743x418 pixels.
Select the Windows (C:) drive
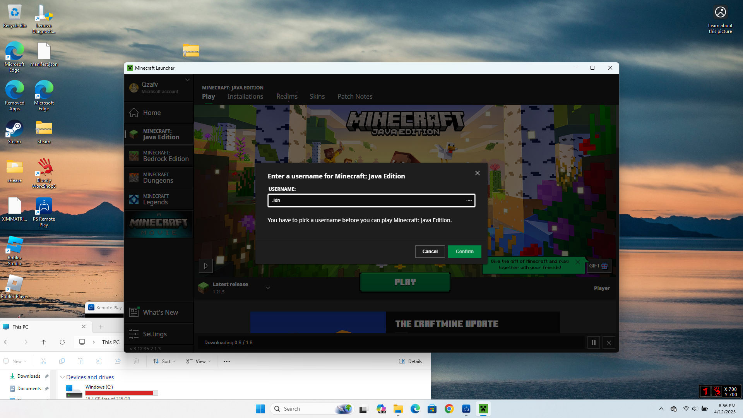tap(111, 392)
